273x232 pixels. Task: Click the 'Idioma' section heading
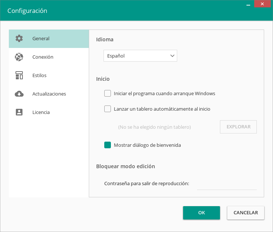tap(105, 39)
